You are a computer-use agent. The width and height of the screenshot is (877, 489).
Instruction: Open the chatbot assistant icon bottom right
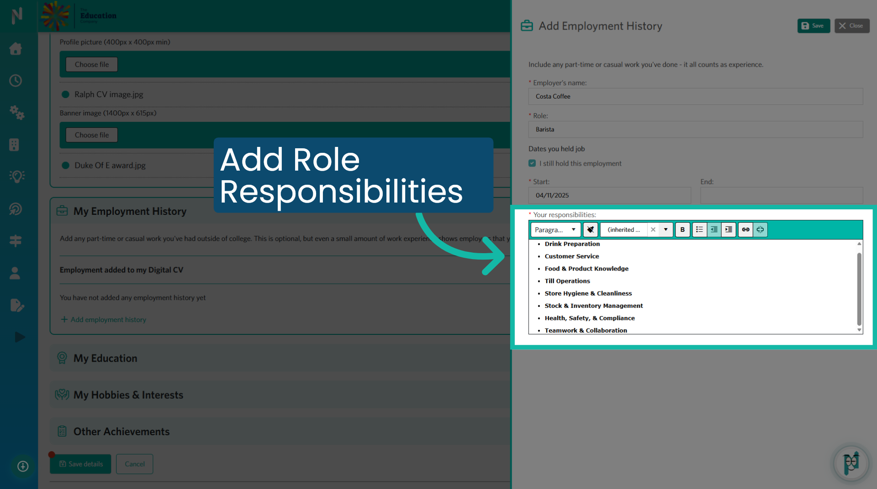coord(851,463)
